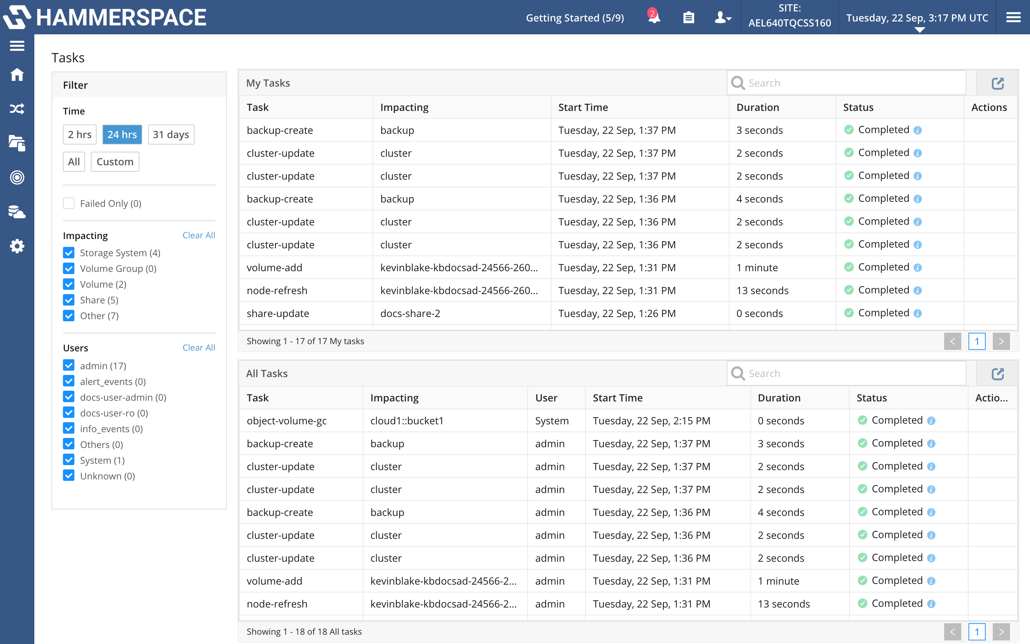The image size is (1030, 644).
Task: Uncheck alert_events user filter
Action: click(x=69, y=381)
